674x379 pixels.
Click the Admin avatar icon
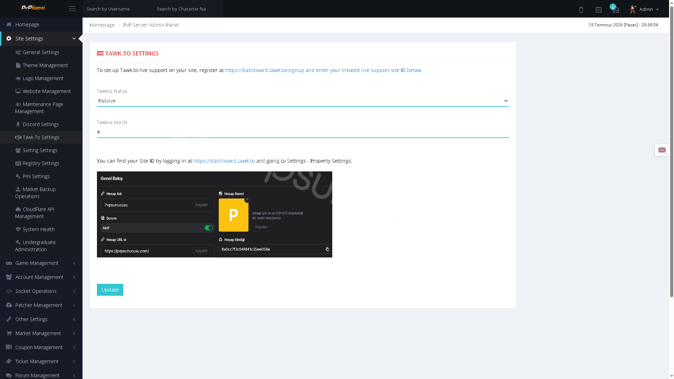tap(633, 9)
